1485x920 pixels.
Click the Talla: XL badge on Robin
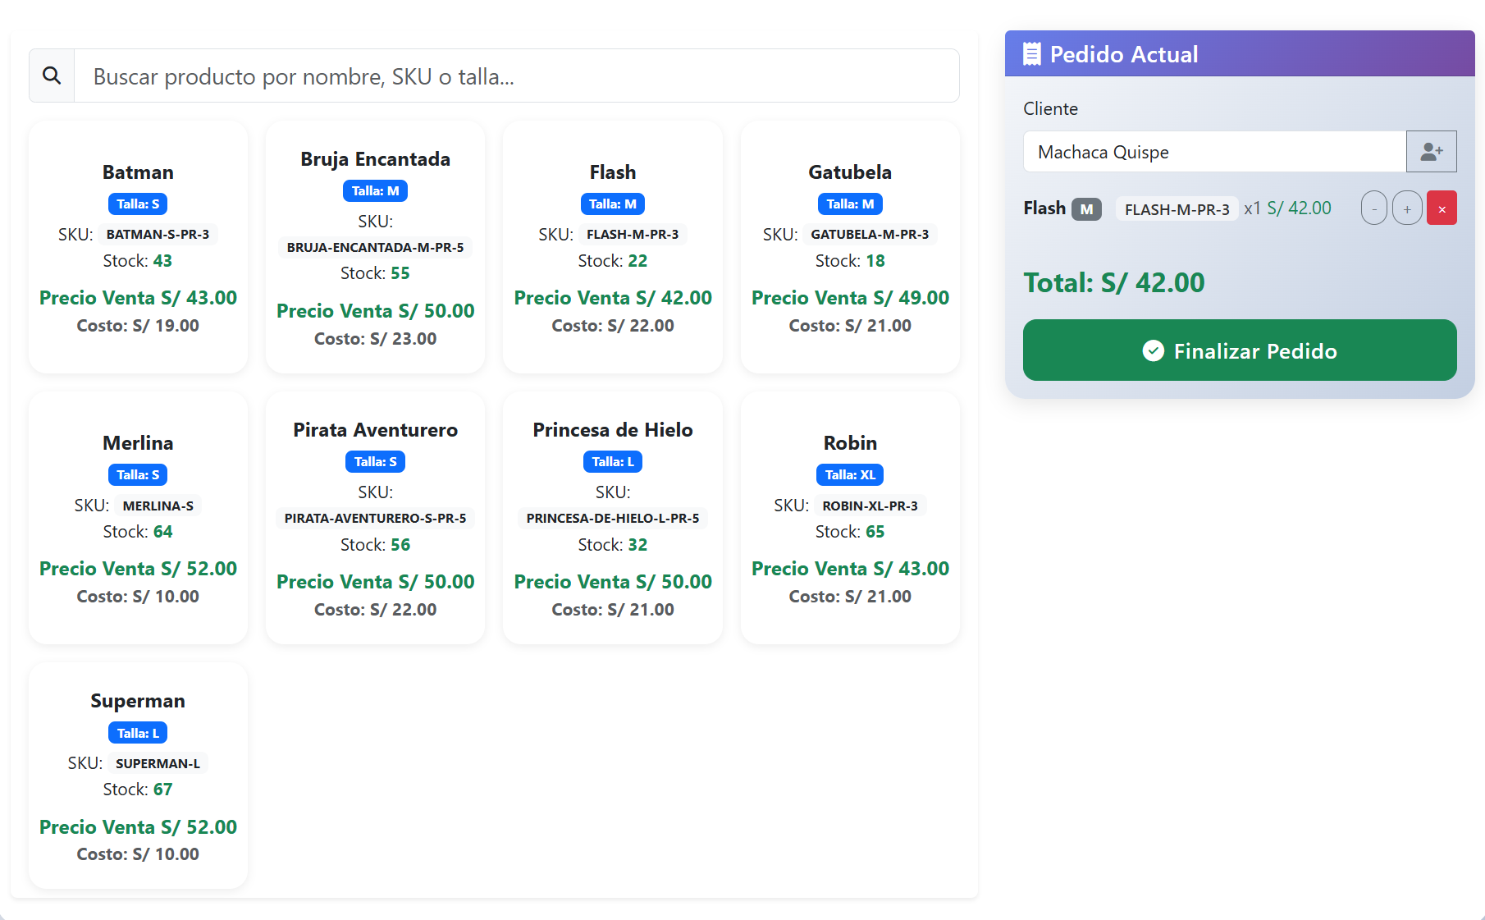click(x=850, y=474)
